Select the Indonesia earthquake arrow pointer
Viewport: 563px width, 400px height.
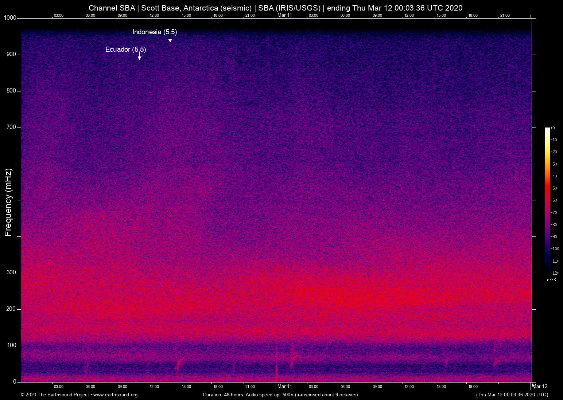pyautogui.click(x=170, y=39)
